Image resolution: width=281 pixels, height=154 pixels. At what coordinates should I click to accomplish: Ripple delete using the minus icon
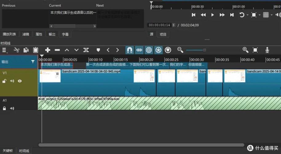pyautogui.click(x=57, y=50)
